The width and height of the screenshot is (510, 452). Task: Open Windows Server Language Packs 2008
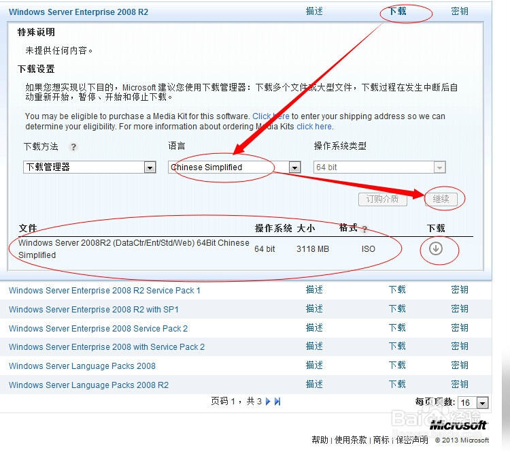click(82, 366)
